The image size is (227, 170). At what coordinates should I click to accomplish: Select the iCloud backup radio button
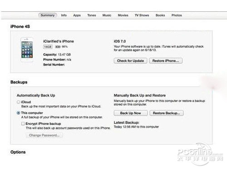(x=19, y=102)
